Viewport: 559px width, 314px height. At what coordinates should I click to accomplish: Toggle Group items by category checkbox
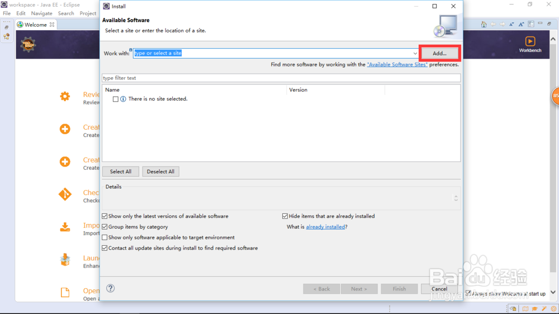pos(105,227)
